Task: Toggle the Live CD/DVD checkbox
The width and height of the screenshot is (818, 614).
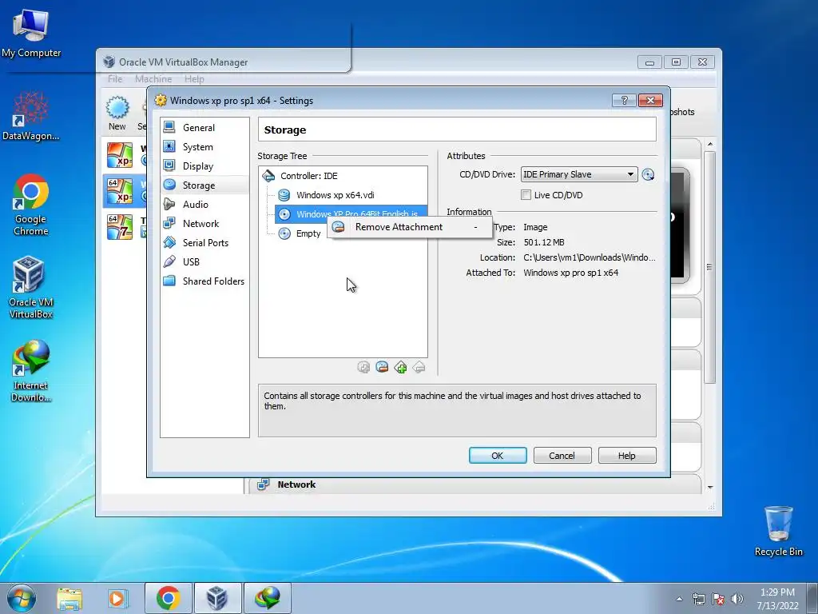Action: [526, 195]
